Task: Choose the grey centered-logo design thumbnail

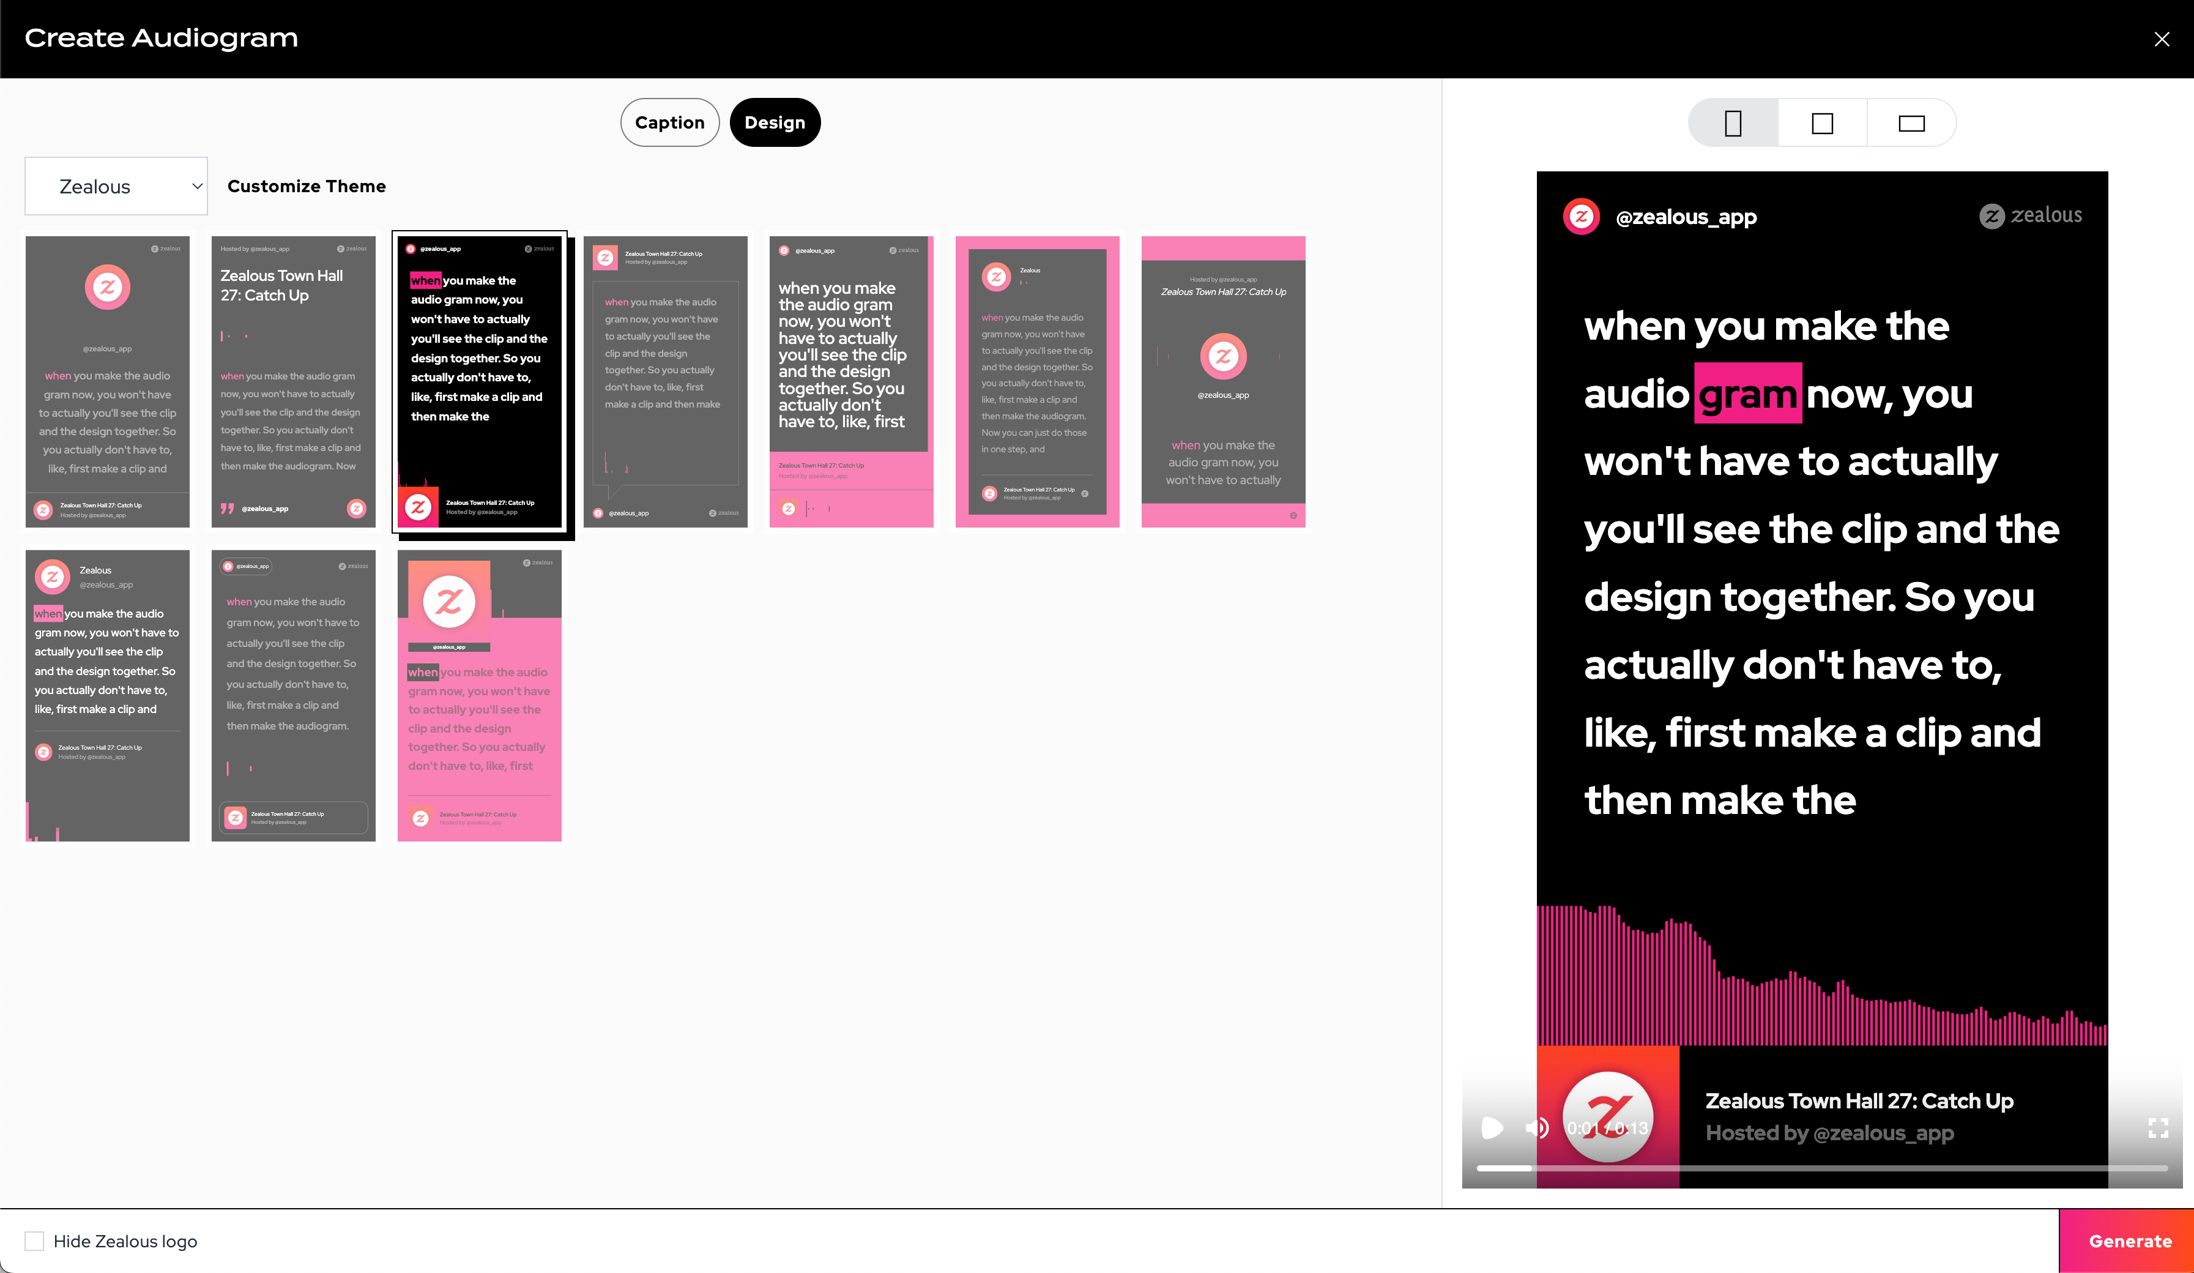Action: (107, 381)
